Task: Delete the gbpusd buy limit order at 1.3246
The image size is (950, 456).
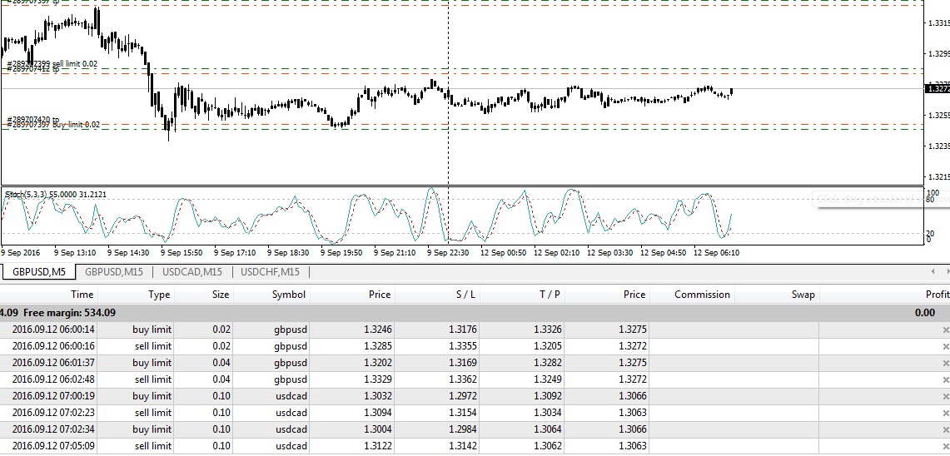Action: (945, 330)
